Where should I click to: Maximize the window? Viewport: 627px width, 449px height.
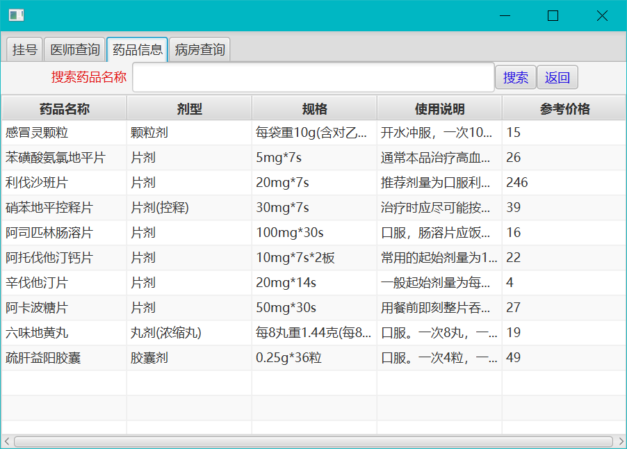pyautogui.click(x=553, y=15)
